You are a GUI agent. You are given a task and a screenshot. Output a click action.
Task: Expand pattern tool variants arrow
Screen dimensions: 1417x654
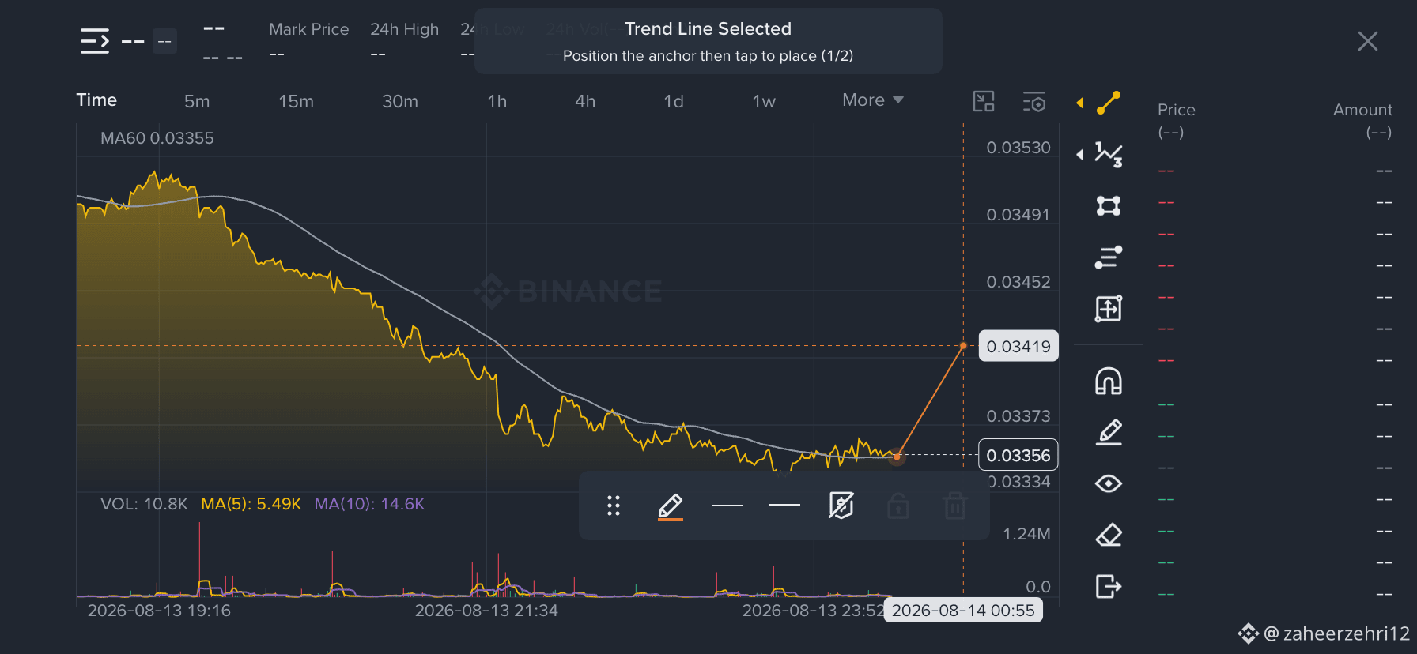coord(1079,155)
